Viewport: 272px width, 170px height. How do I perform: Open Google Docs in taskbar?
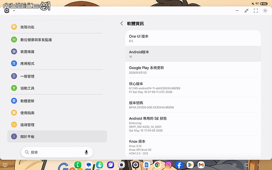coord(146,165)
